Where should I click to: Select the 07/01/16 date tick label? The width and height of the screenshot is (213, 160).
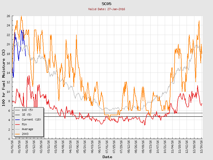[107, 146]
